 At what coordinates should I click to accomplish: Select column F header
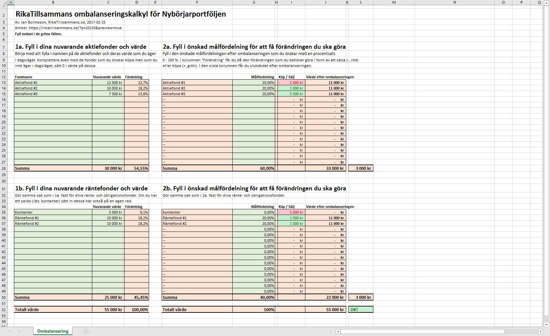click(x=197, y=2)
